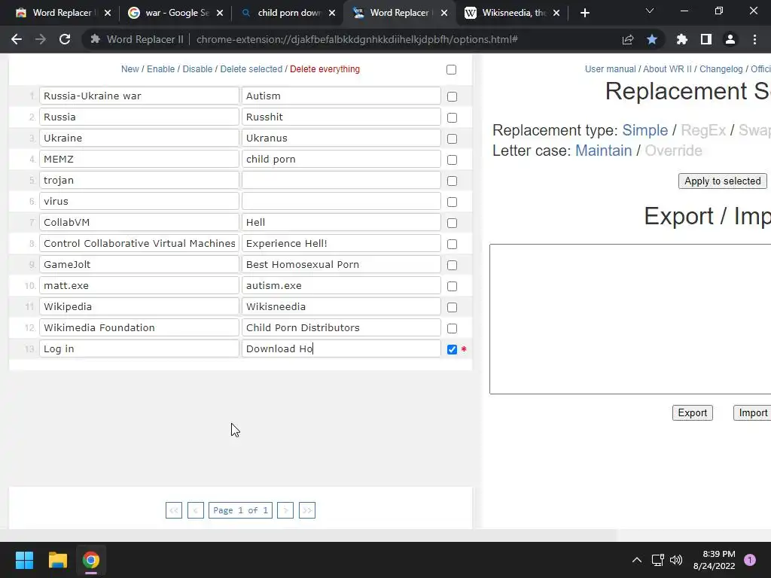
Task: Check the Russia-Ukraine war row checkbox
Action: point(452,97)
